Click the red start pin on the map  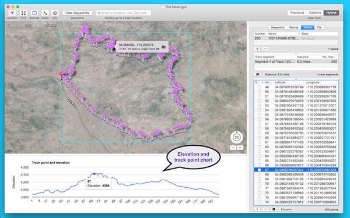(x=60, y=73)
